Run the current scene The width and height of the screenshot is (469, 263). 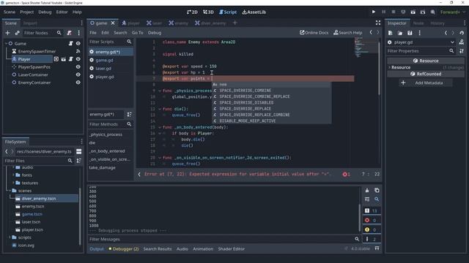(x=413, y=12)
